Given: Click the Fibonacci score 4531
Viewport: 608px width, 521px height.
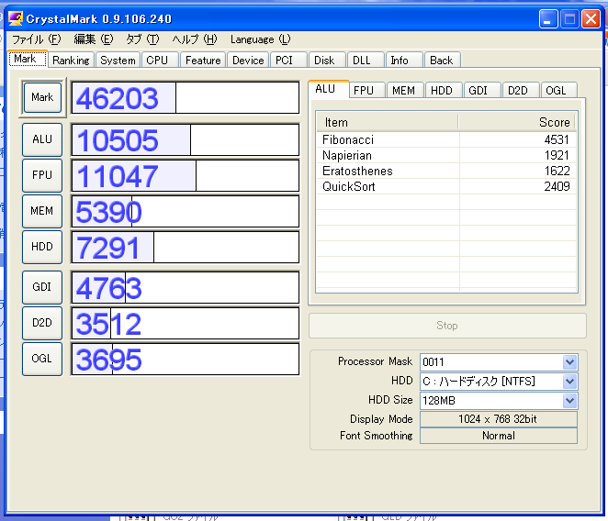Looking at the screenshot, I should 557,139.
